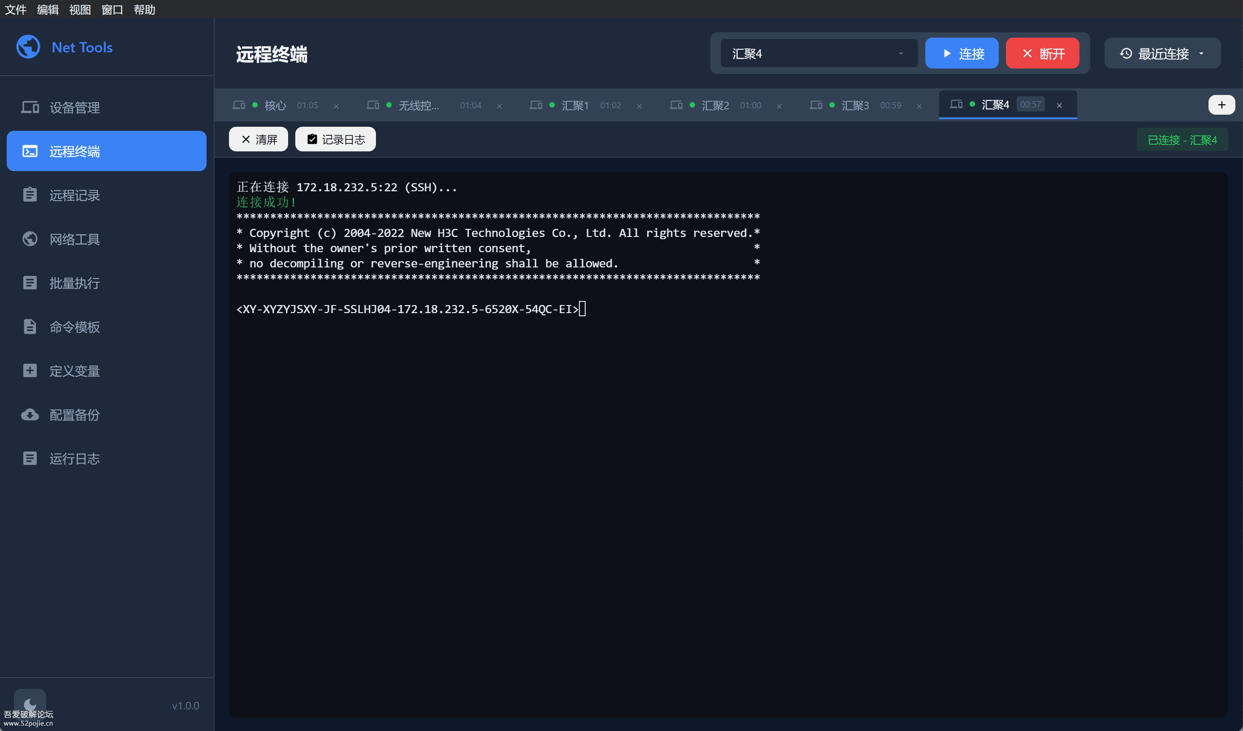Screen dimensions: 1243x731
Task: Open the 帮助 menu
Action: [x=143, y=9]
